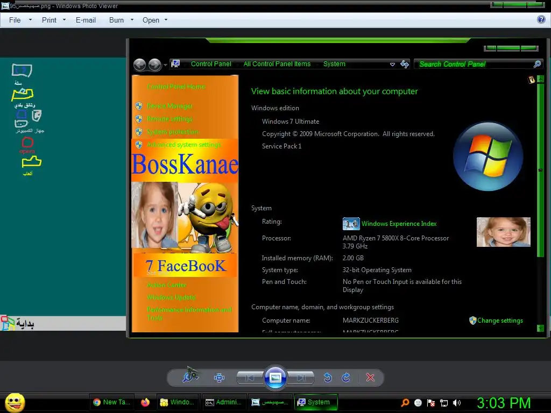The image size is (551, 413).
Task: Select All Control Panel Items breadcrumb
Action: [277, 64]
